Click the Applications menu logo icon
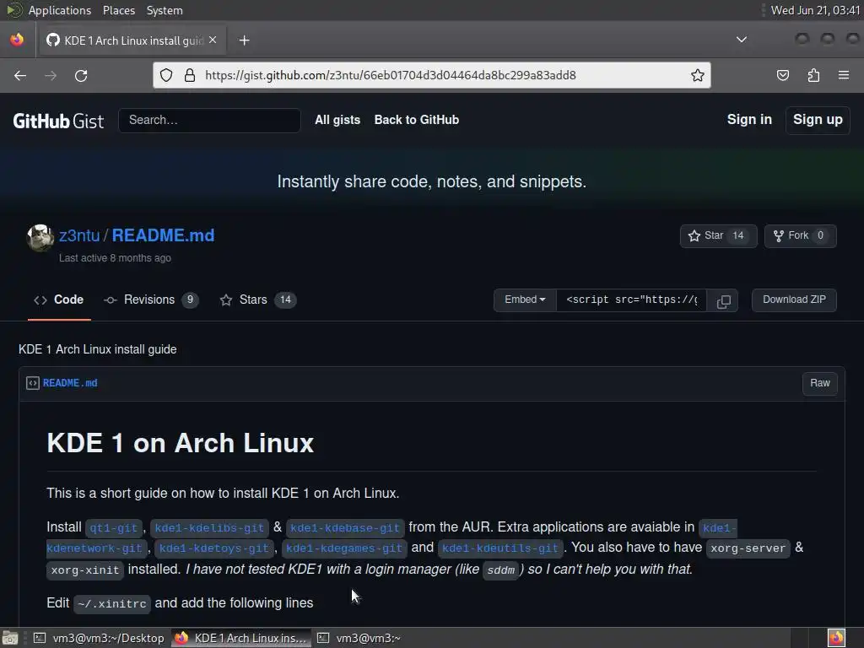 point(13,10)
